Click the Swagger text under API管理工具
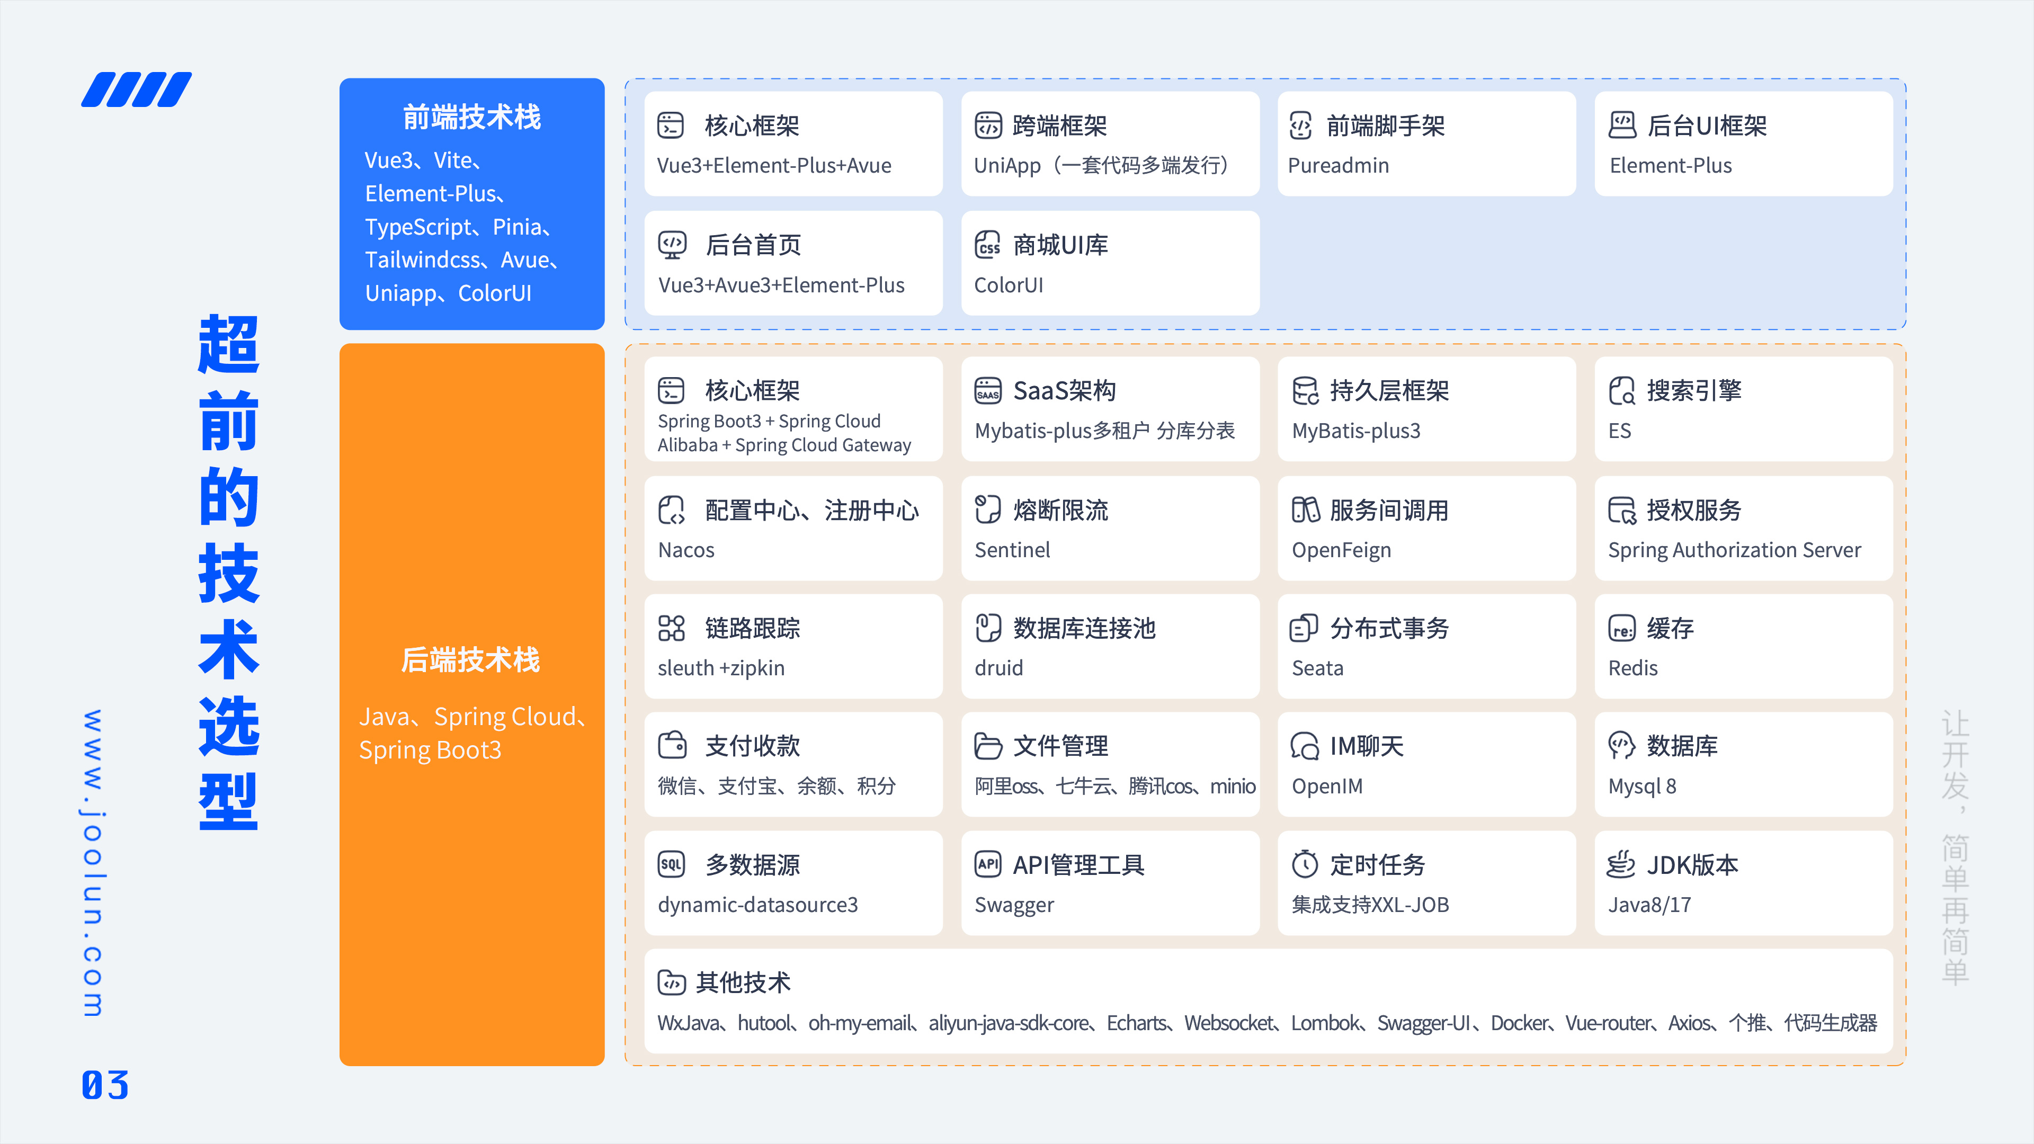Image resolution: width=2034 pixels, height=1144 pixels. 1014,905
